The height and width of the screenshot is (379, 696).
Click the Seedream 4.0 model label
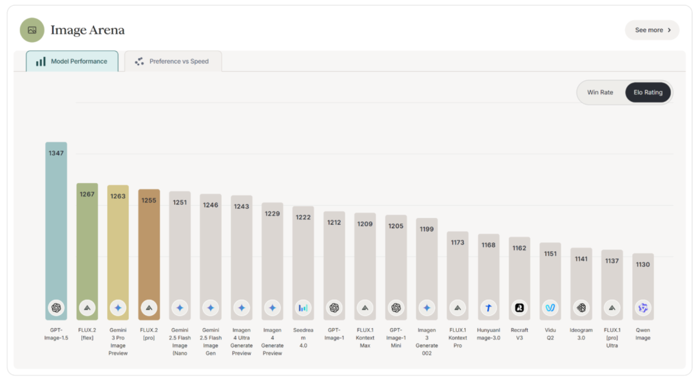click(303, 338)
